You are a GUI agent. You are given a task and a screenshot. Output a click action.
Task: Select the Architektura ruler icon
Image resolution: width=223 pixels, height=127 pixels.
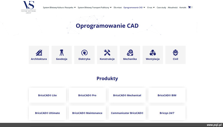[39, 53]
